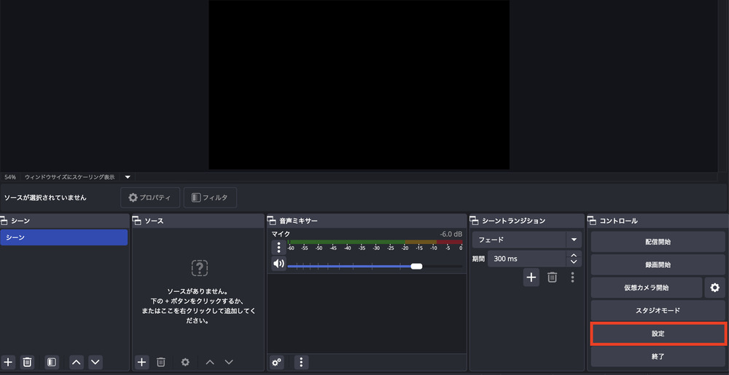Click the プロパティ button

[150, 198]
